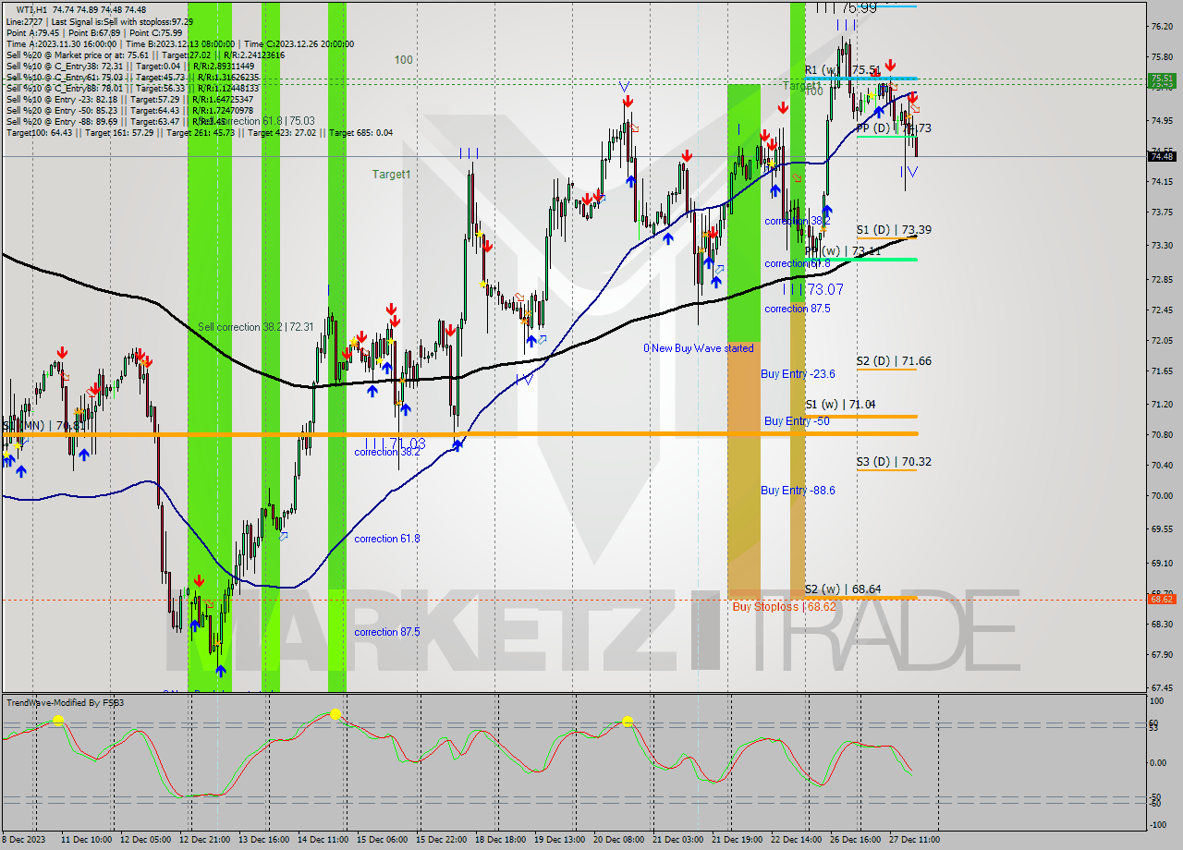Select the 'I I I 75.99' wave label
Image resolution: width=1183 pixels, height=850 pixels.
pyautogui.click(x=846, y=7)
